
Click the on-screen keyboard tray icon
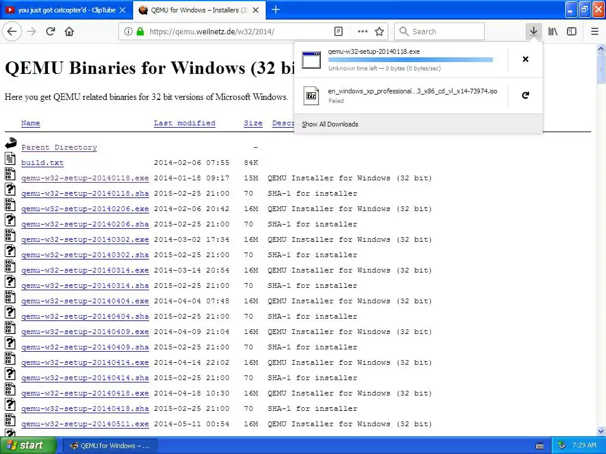(540, 446)
